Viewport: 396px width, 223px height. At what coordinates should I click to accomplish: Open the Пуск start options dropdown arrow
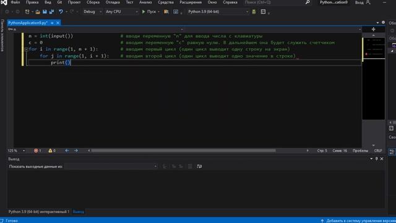[158, 12]
